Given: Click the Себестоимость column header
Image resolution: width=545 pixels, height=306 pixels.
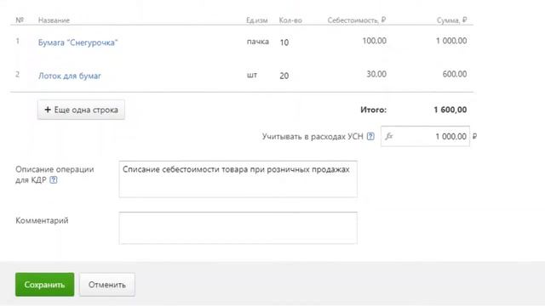Looking at the screenshot, I should 357,20.
